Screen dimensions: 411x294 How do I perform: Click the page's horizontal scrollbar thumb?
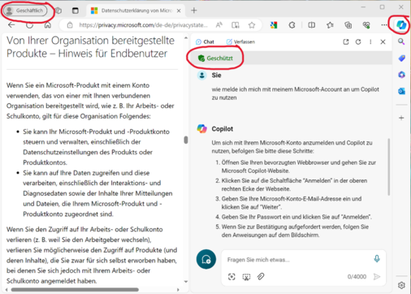click(x=75, y=290)
